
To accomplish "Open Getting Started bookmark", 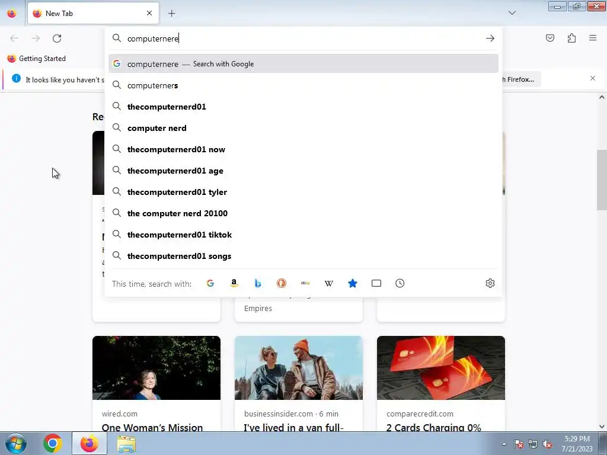I will pyautogui.click(x=37, y=59).
